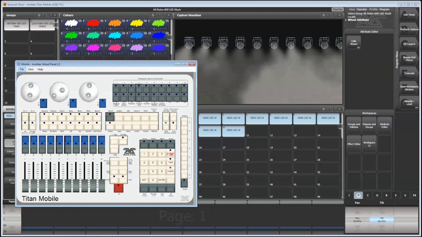
Task: Click the Shape button on virtual panel
Action: (x=44, y=125)
